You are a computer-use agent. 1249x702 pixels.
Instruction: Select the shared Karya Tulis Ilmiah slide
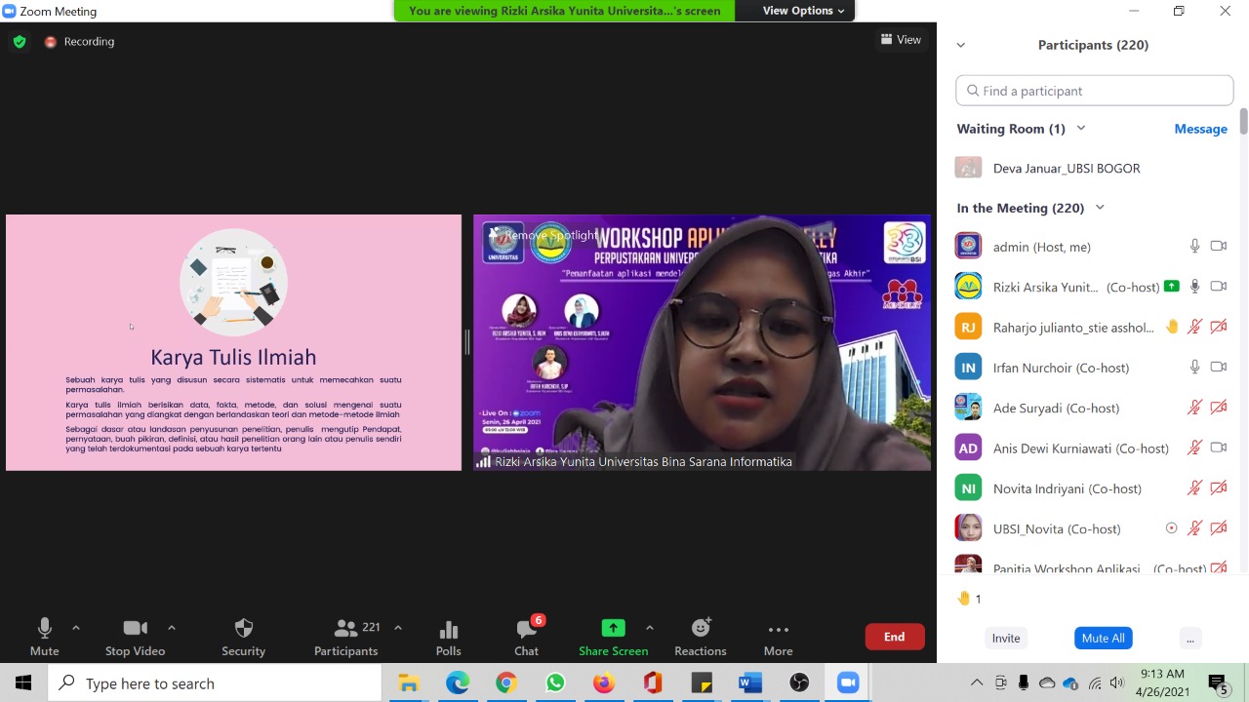coord(233,342)
